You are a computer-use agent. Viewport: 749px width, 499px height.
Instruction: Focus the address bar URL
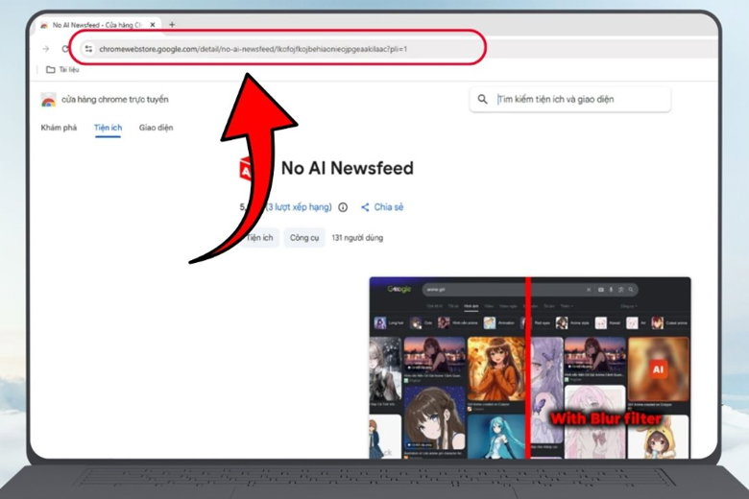click(x=254, y=49)
